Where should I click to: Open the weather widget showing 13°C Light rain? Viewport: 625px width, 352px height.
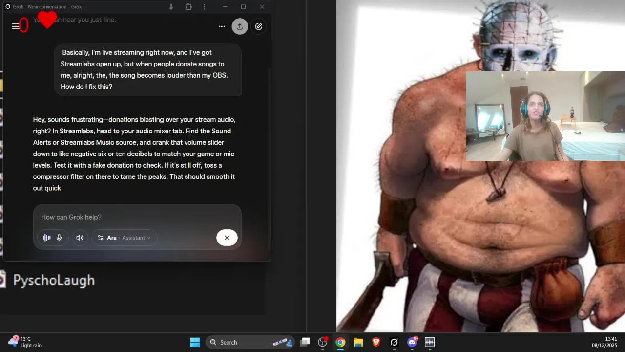25,342
